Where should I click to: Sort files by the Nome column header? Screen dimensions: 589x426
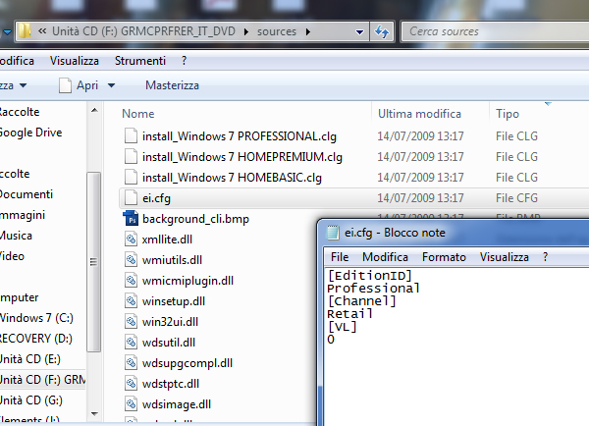click(x=137, y=114)
